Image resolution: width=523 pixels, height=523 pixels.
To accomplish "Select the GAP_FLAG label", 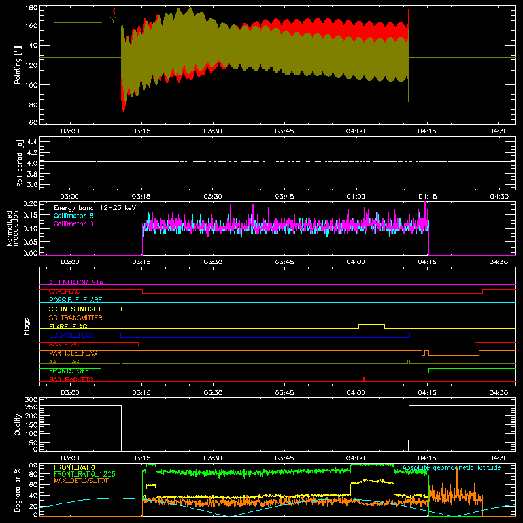I will tap(64, 291).
